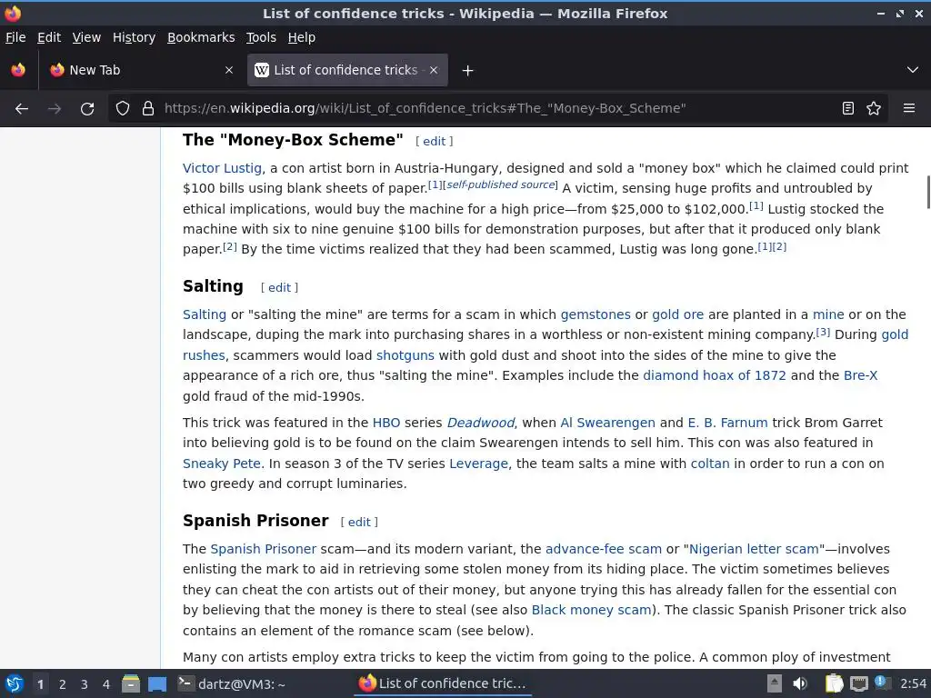Image resolution: width=931 pixels, height=698 pixels.
Task: Open the Deadwood link
Action: point(480,423)
